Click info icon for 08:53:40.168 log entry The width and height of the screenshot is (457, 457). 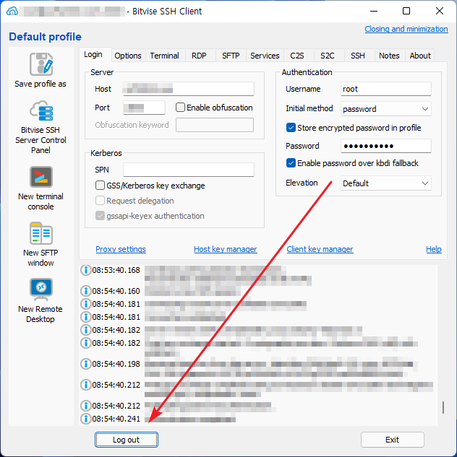(x=86, y=270)
